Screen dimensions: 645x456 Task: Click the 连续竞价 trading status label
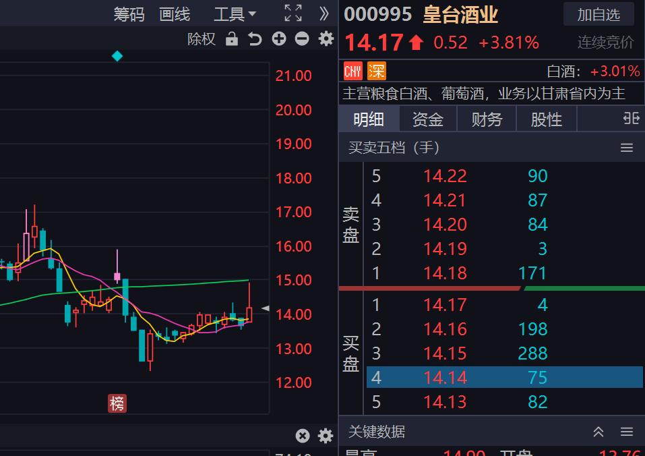point(605,42)
